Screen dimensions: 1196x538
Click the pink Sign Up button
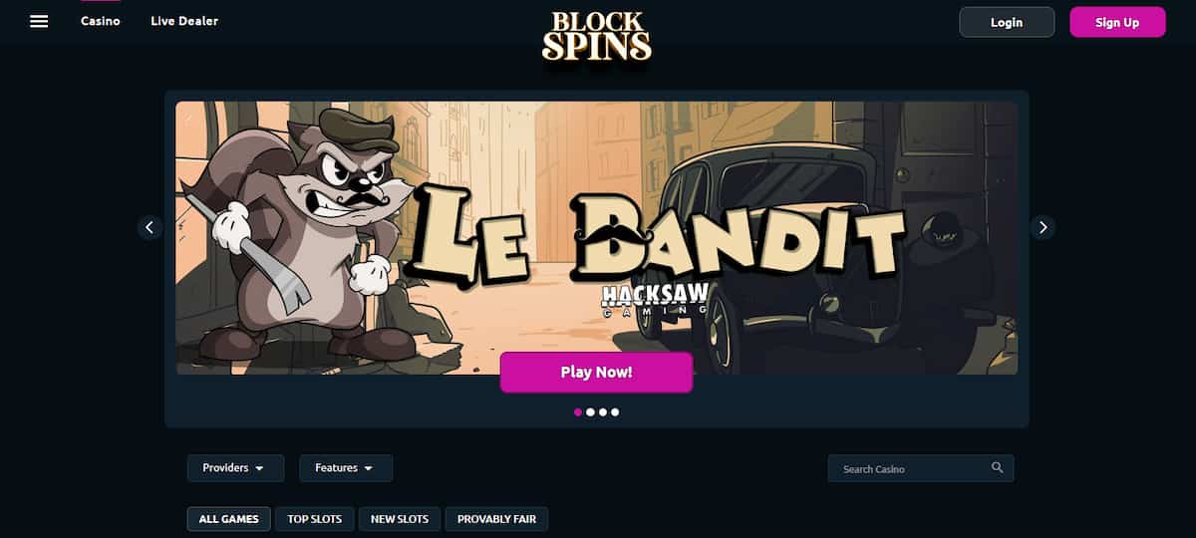[x=1117, y=22]
